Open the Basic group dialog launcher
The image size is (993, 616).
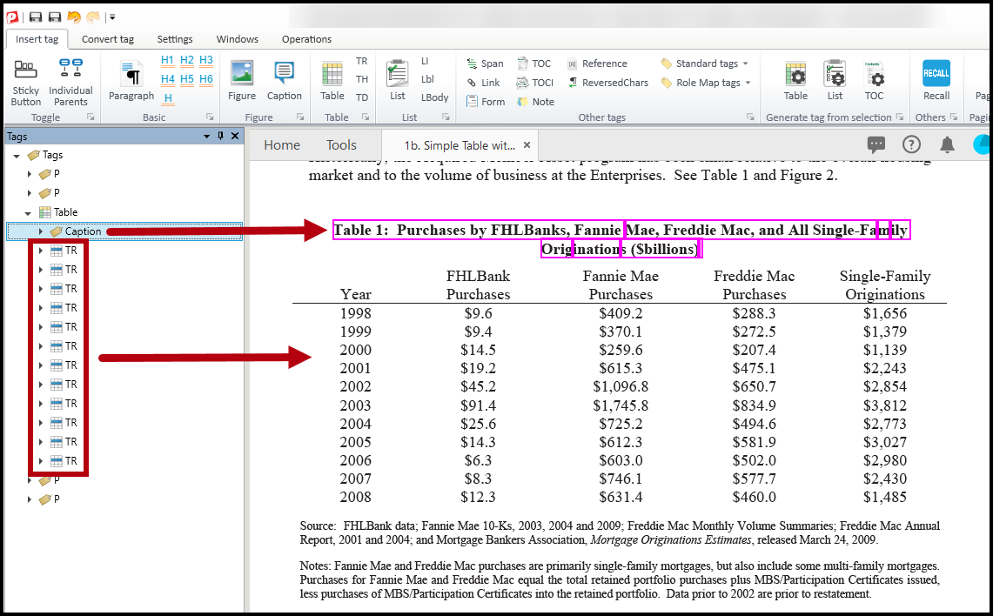pyautogui.click(x=210, y=117)
